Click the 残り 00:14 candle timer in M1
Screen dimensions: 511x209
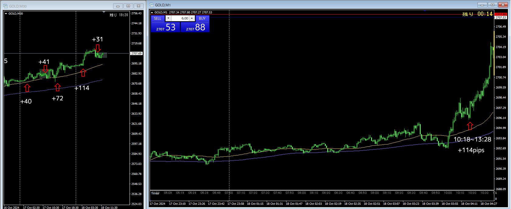[477, 14]
